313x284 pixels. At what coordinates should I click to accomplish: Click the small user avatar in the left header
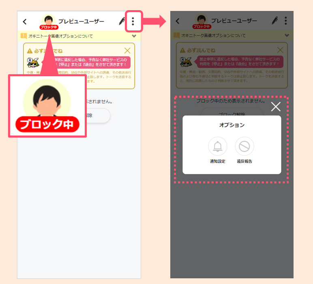(49, 21)
